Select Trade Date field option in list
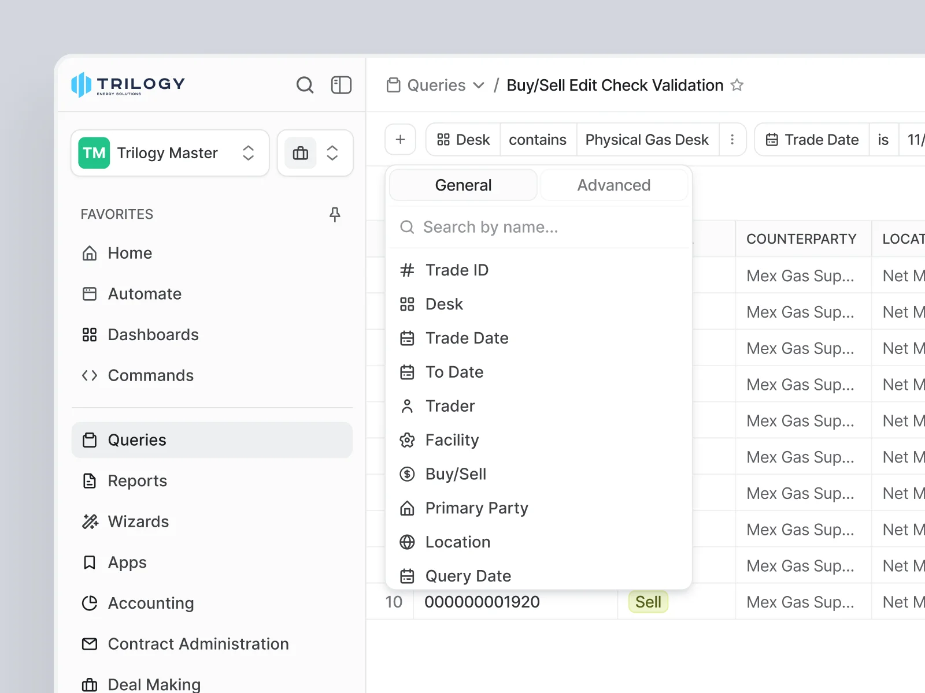The image size is (925, 693). 539,338
